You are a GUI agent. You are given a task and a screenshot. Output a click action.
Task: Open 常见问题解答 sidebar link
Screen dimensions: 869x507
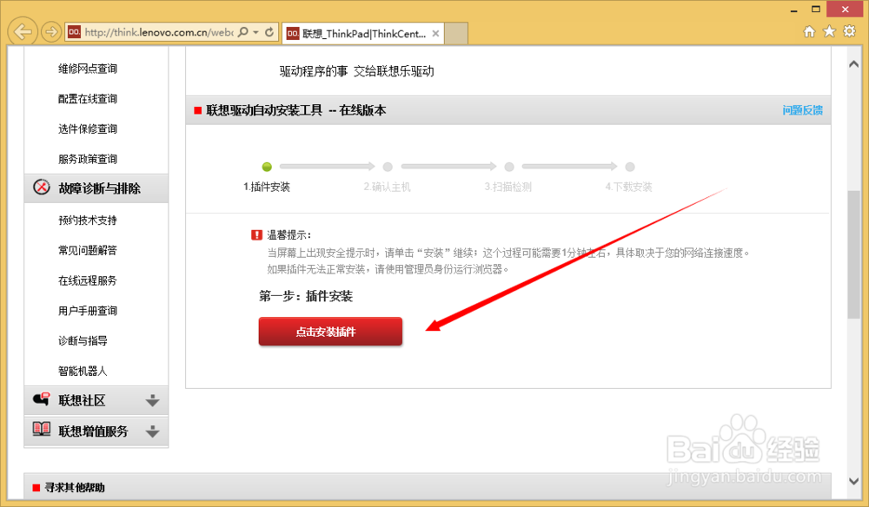[88, 251]
